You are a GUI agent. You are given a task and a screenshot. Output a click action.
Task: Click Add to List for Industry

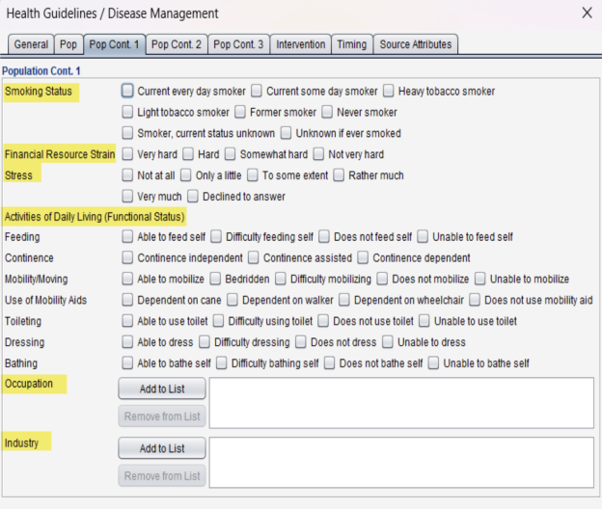click(162, 449)
